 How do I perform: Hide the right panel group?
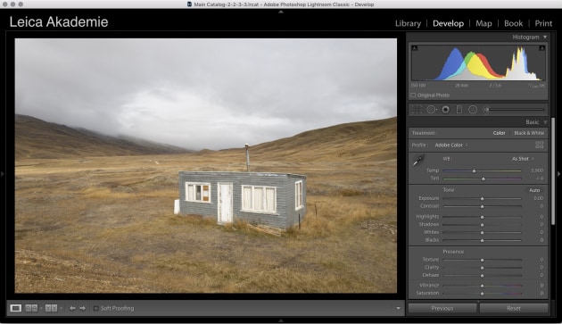tap(558, 174)
